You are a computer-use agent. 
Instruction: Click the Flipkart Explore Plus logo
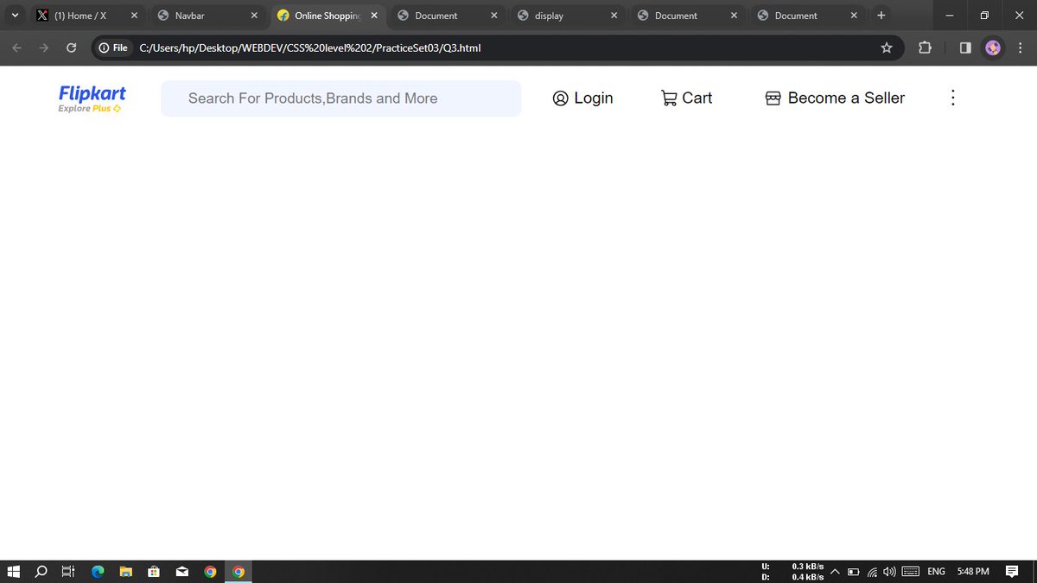[92, 99]
